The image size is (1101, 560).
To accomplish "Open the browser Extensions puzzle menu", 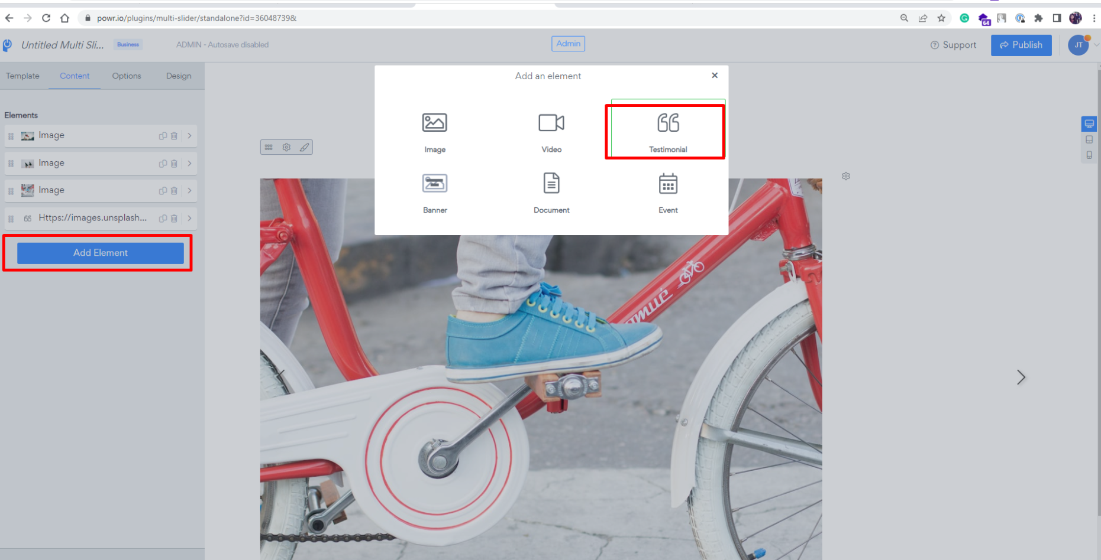I will coord(1038,18).
